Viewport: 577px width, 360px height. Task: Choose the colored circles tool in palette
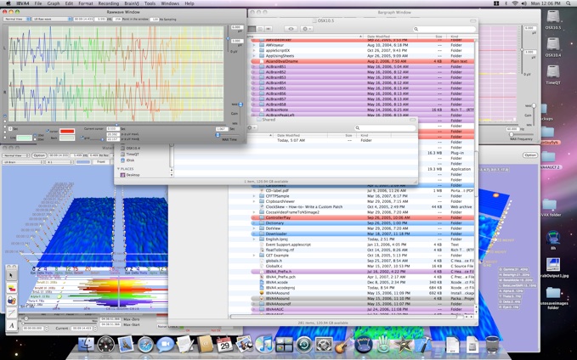(11, 301)
